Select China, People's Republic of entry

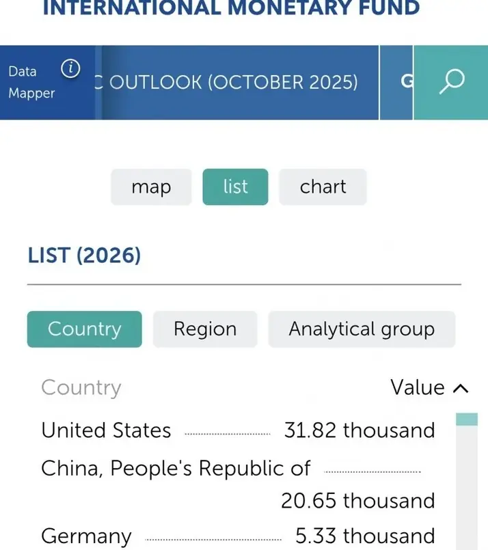pos(238,484)
